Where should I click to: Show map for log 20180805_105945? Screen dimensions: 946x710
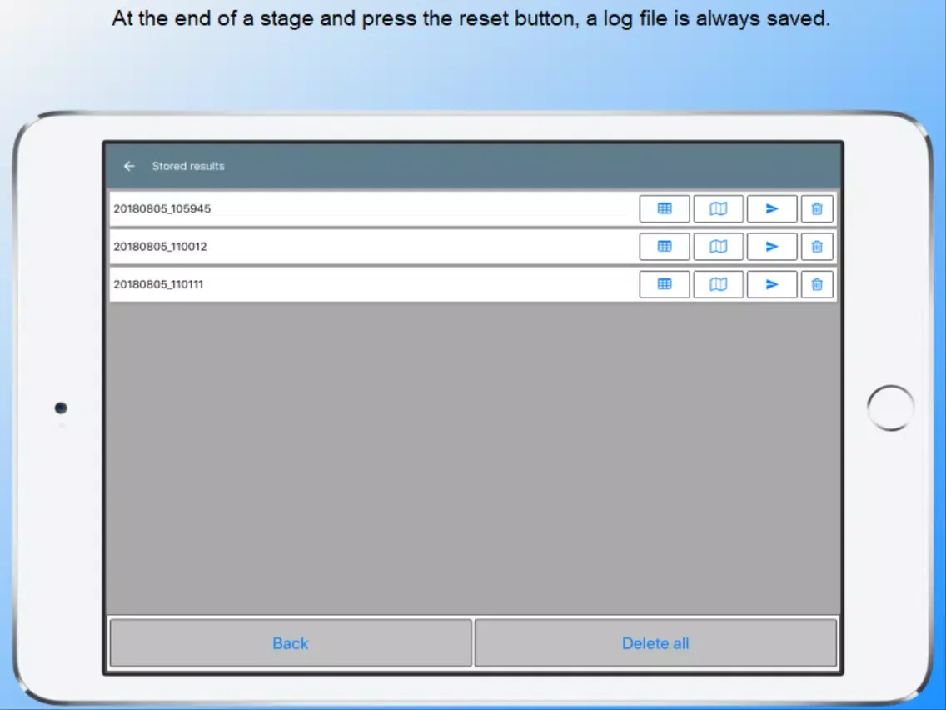tap(718, 209)
